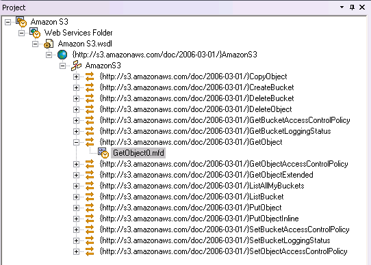Pin the Project panel with the pushpin
371x265 pixels.
pos(352,8)
